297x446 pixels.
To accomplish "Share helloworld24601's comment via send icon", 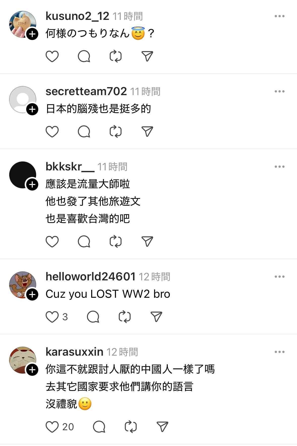I will 156,317.
